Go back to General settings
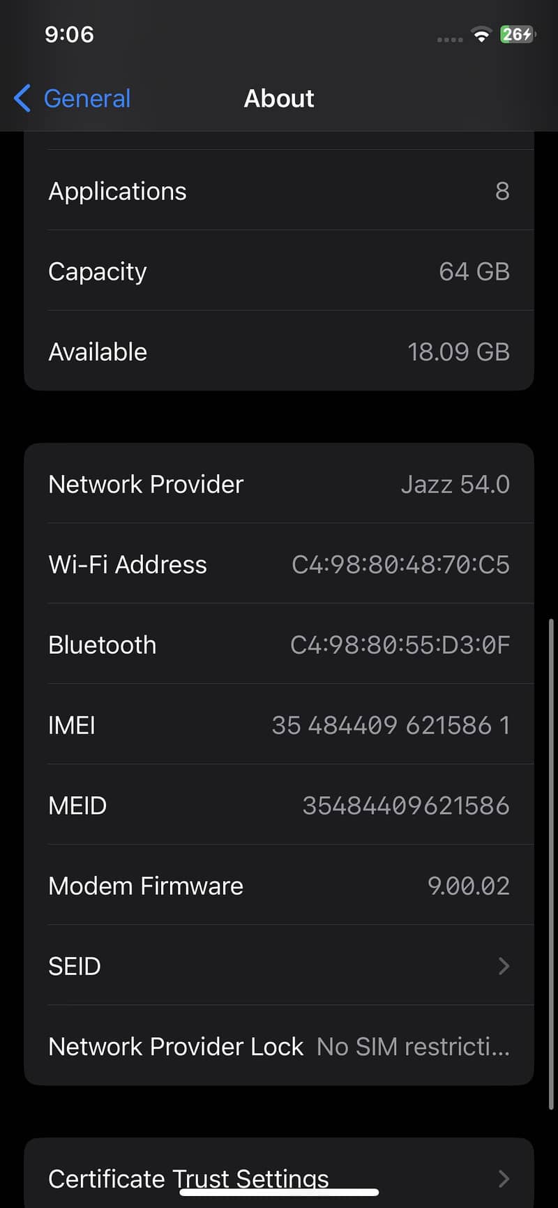This screenshot has height=1208, width=558. [x=86, y=98]
